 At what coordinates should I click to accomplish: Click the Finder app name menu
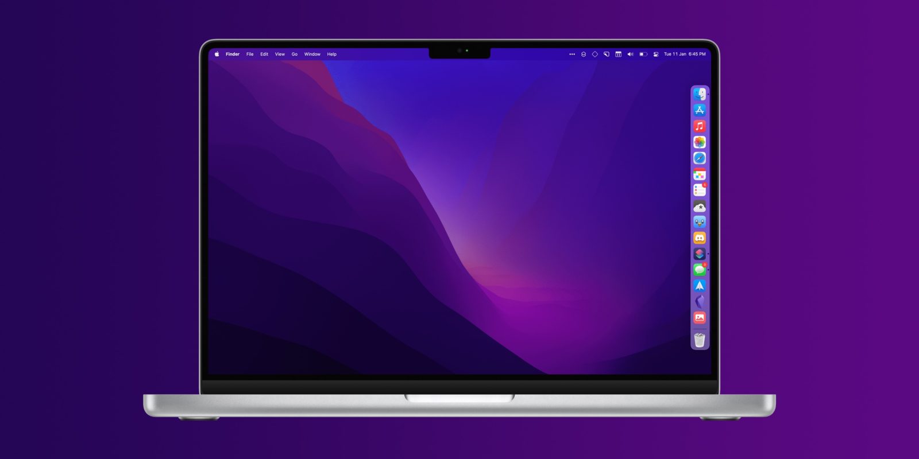(x=232, y=55)
